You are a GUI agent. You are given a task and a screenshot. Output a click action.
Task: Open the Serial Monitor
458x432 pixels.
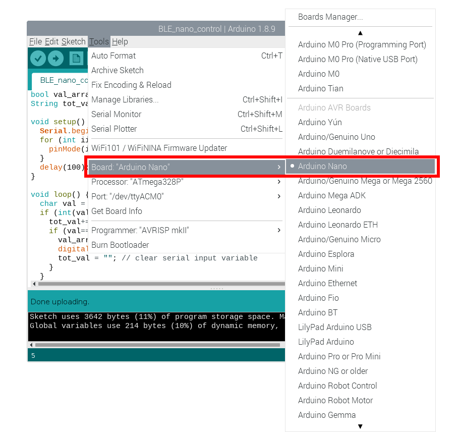[187, 114]
